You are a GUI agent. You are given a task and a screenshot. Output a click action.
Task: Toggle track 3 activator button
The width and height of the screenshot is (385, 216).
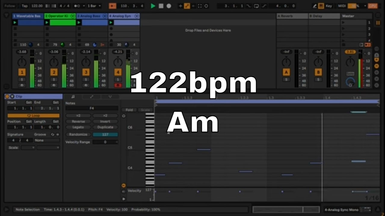point(86,72)
